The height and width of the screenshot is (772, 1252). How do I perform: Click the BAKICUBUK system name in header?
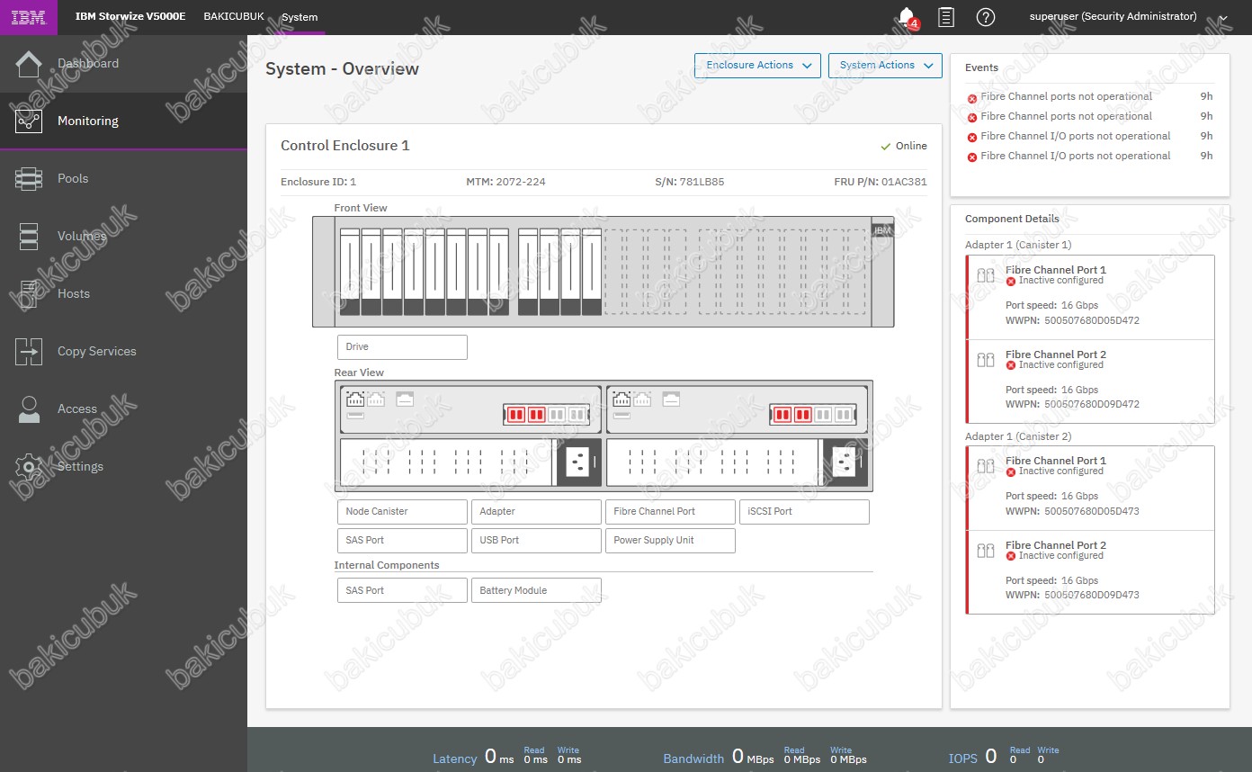click(x=234, y=17)
